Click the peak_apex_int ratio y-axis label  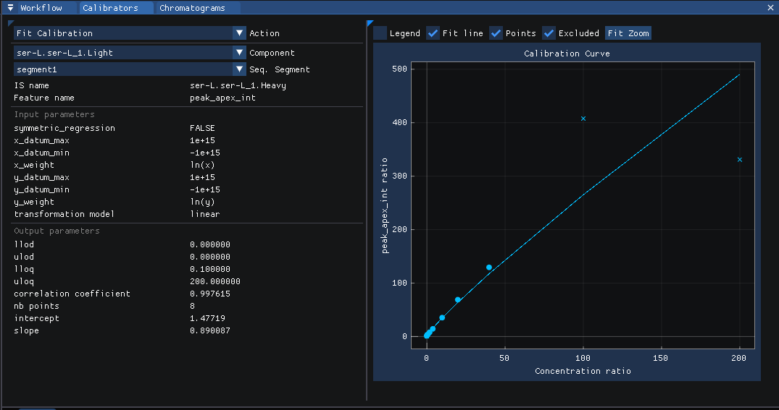click(x=385, y=206)
